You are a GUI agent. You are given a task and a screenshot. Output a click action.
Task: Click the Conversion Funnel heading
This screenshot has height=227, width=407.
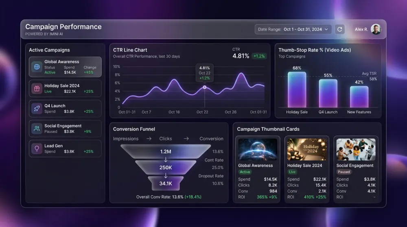[x=134, y=129]
